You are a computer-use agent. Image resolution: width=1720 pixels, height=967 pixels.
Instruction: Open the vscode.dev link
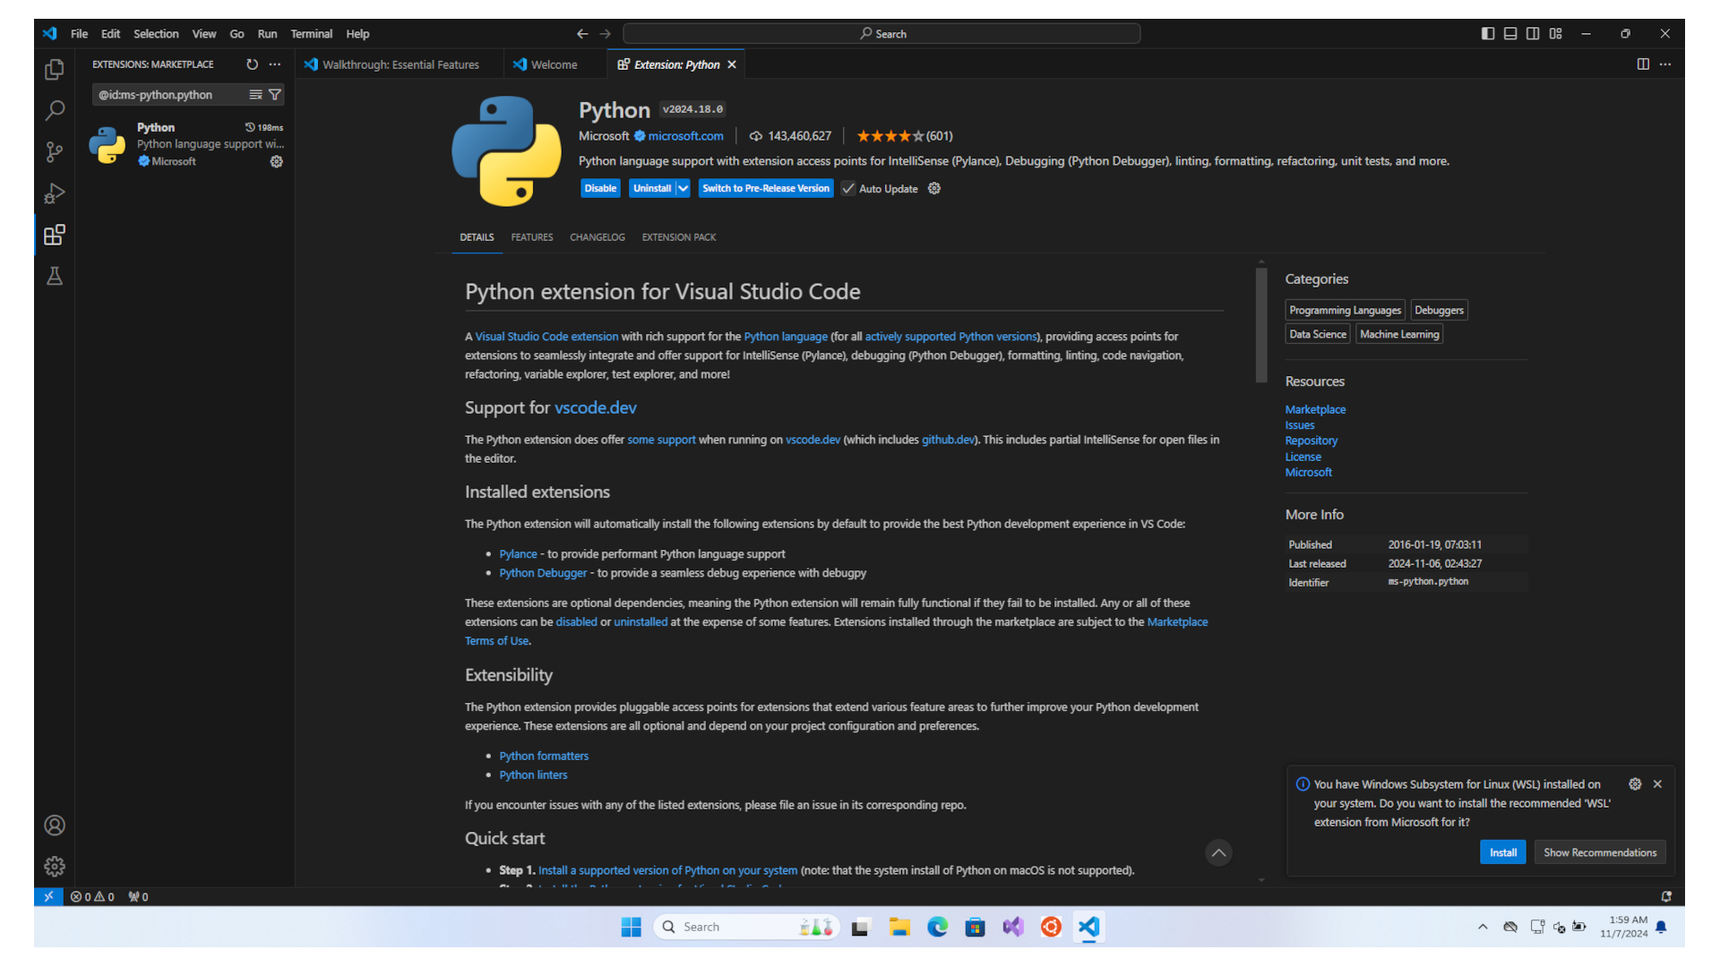point(595,407)
